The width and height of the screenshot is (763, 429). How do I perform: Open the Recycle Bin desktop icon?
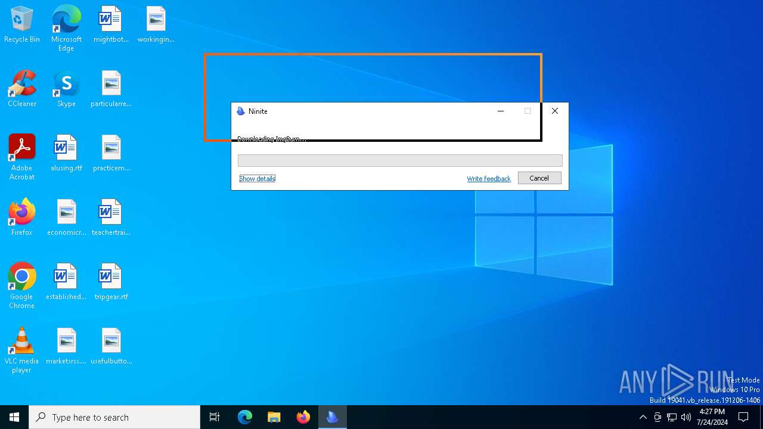pyautogui.click(x=22, y=24)
